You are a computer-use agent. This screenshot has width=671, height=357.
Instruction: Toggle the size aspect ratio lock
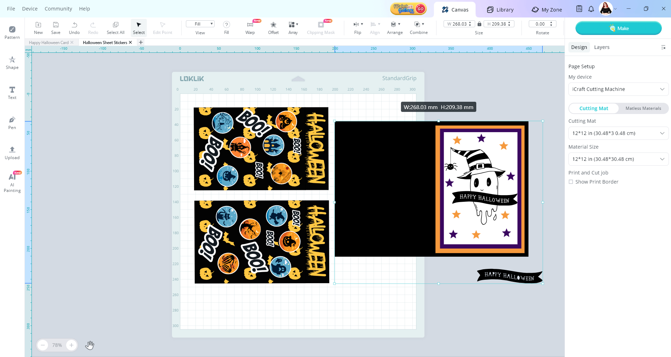[479, 24]
